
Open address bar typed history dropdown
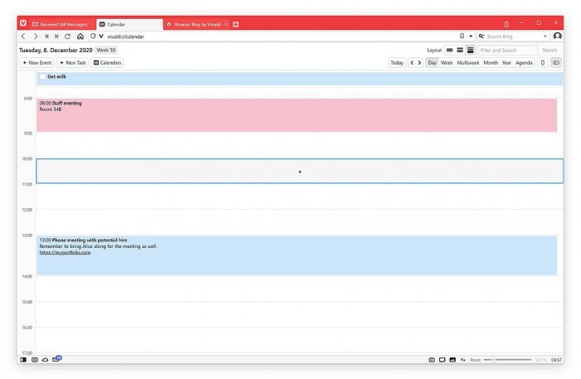[471, 36]
